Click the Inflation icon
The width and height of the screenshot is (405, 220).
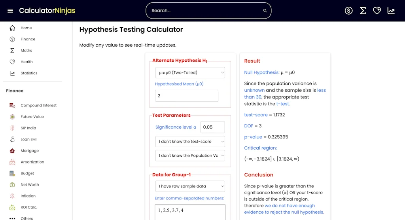12,196
